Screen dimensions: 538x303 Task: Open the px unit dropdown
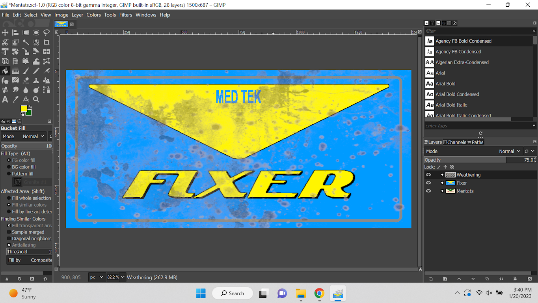97,277
